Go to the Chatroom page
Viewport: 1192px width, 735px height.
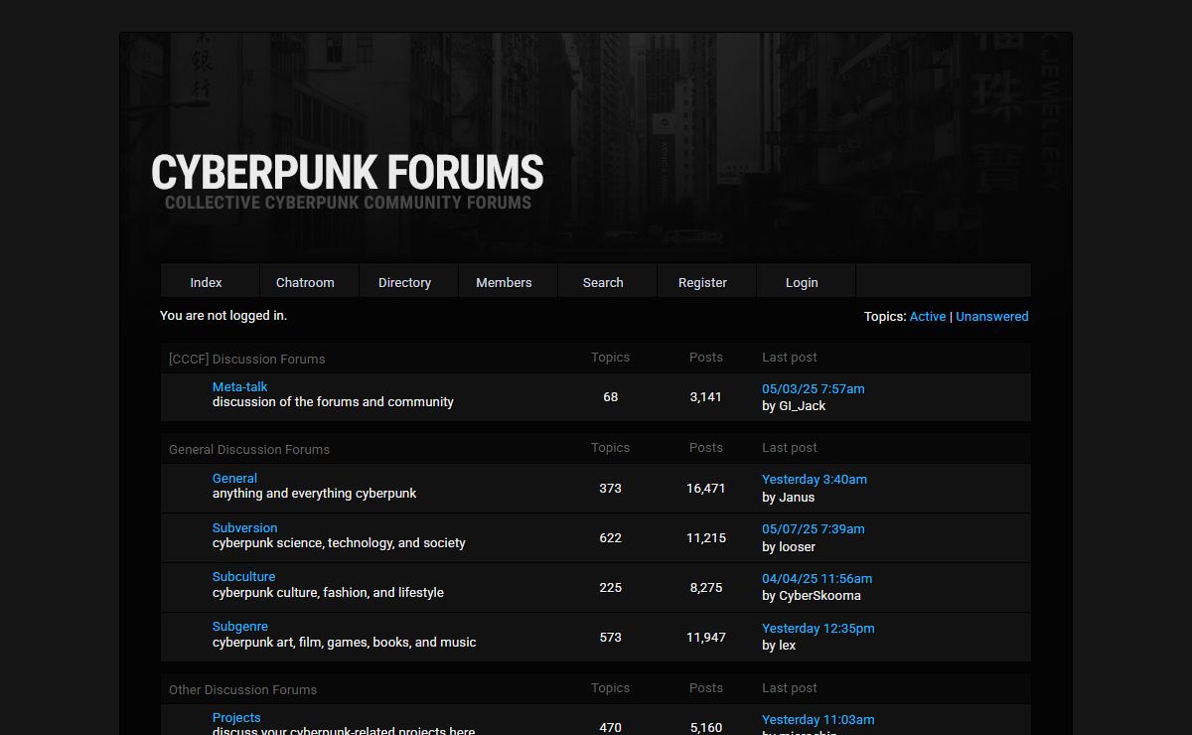click(x=305, y=282)
